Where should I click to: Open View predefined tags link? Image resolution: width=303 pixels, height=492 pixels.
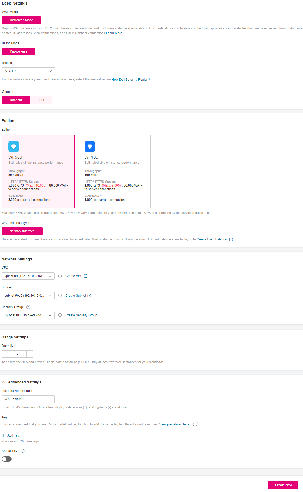[174, 424]
